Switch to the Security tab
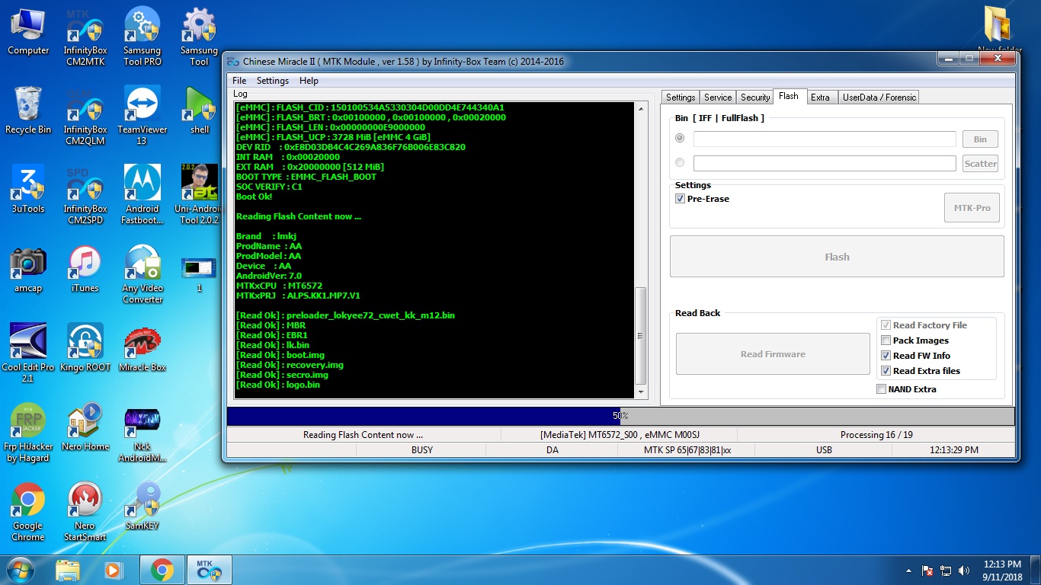Image resolution: width=1041 pixels, height=585 pixels. click(755, 97)
